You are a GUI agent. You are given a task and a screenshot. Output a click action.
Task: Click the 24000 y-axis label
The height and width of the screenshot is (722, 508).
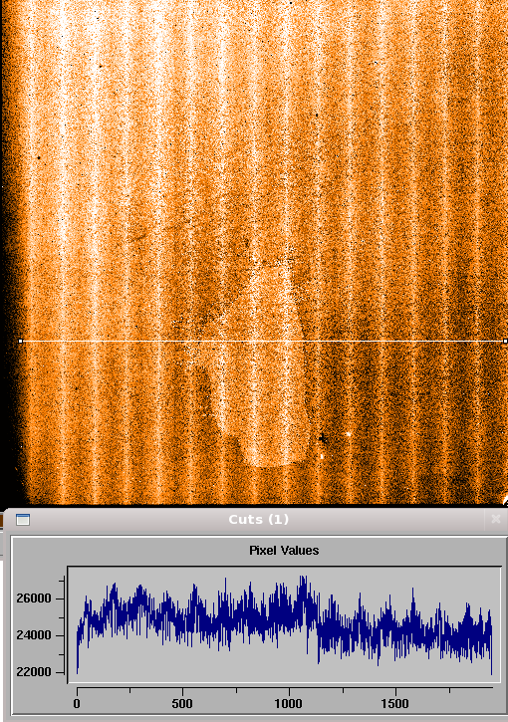click(34, 635)
